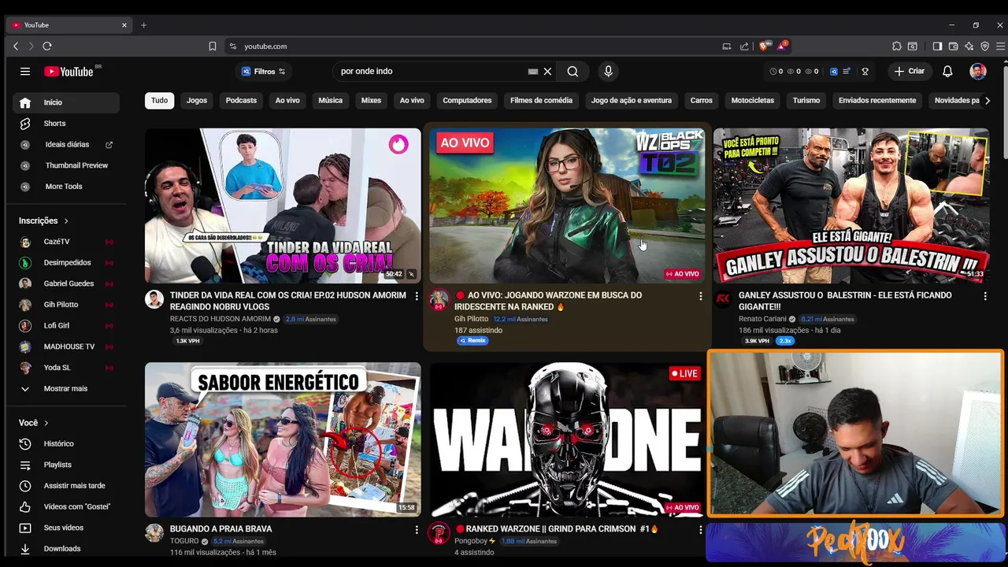
Task: Open the Leo AI sparkle icon
Action: click(x=969, y=46)
